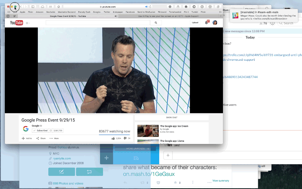Mute audio via address bar speaker icon

coord(147,6)
